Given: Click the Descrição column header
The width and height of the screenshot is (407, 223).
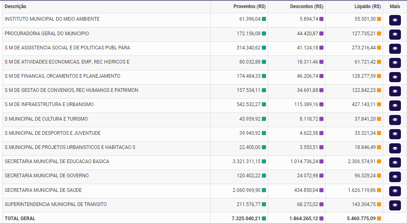Looking at the screenshot, I should [x=15, y=6].
